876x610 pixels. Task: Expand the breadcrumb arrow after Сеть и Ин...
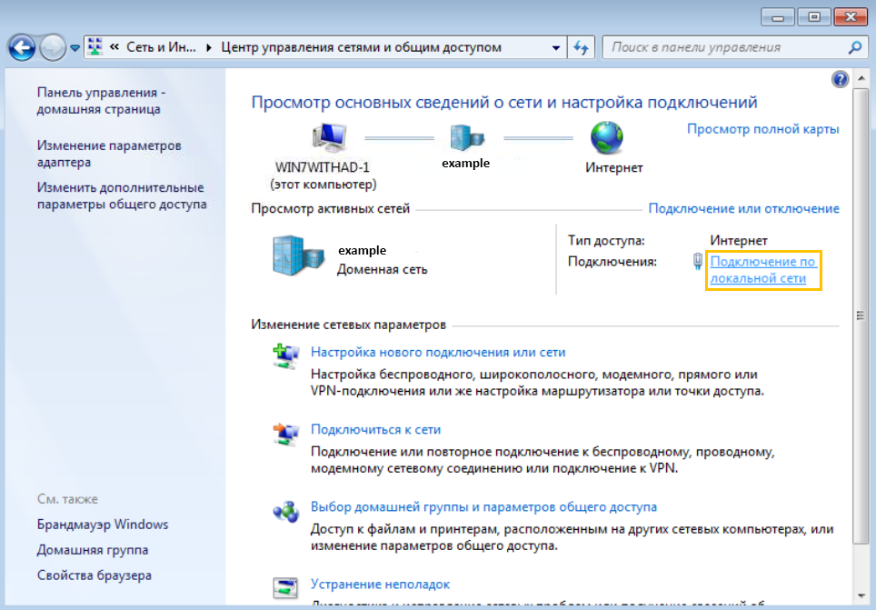pos(210,47)
